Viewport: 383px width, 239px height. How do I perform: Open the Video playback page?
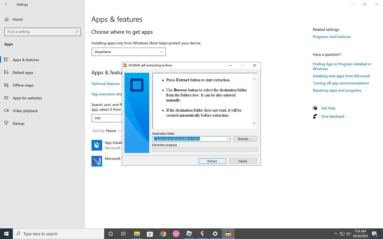25,111
